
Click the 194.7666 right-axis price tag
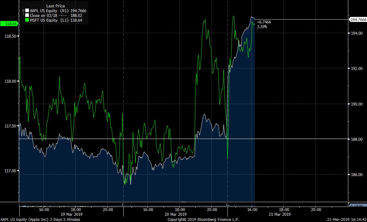pos(358,20)
